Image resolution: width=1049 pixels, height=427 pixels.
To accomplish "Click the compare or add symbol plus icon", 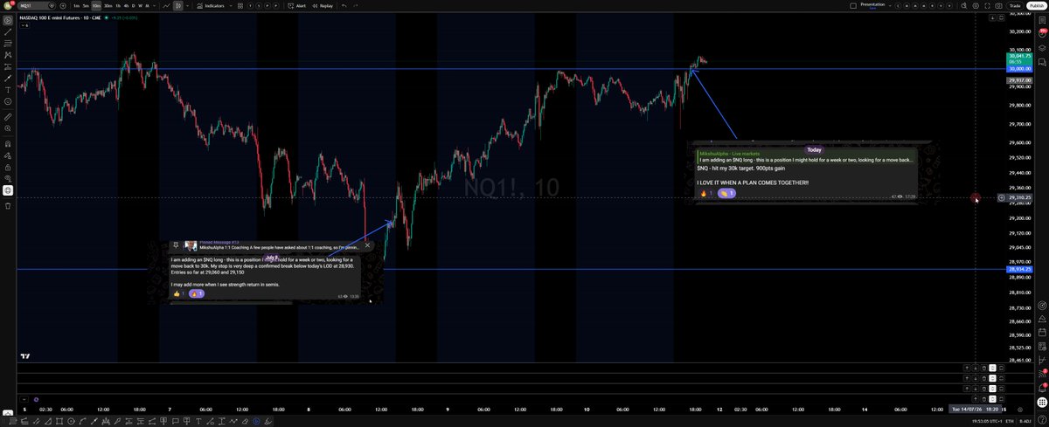I will point(63,5).
